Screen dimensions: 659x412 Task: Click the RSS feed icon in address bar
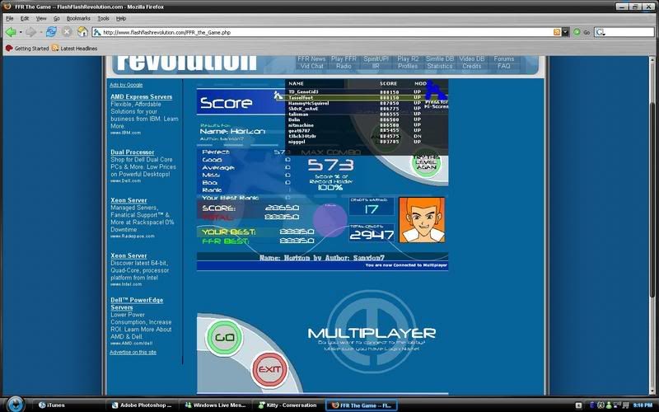click(x=556, y=32)
